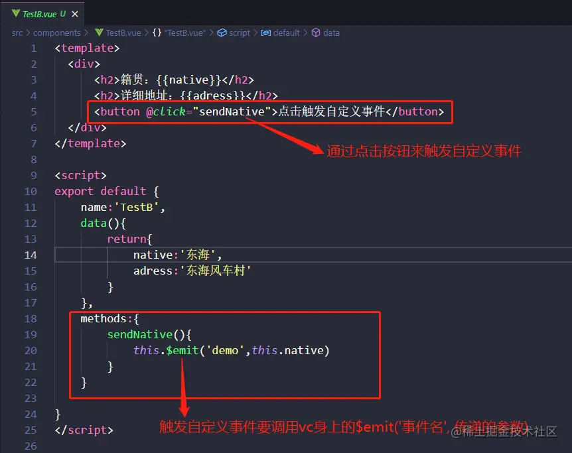Click the <div> tag on line 2
The width and height of the screenshot is (572, 453).
84,64
